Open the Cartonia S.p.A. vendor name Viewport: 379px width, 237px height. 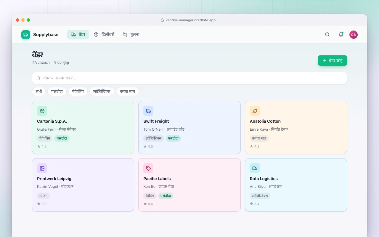(x=52, y=121)
